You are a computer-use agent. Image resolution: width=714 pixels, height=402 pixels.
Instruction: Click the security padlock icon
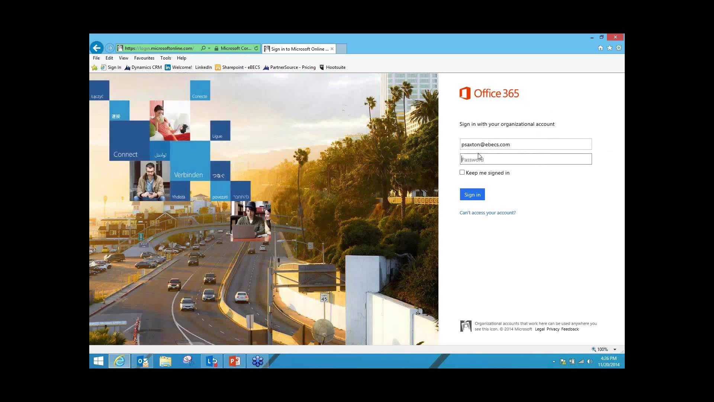[x=216, y=48]
